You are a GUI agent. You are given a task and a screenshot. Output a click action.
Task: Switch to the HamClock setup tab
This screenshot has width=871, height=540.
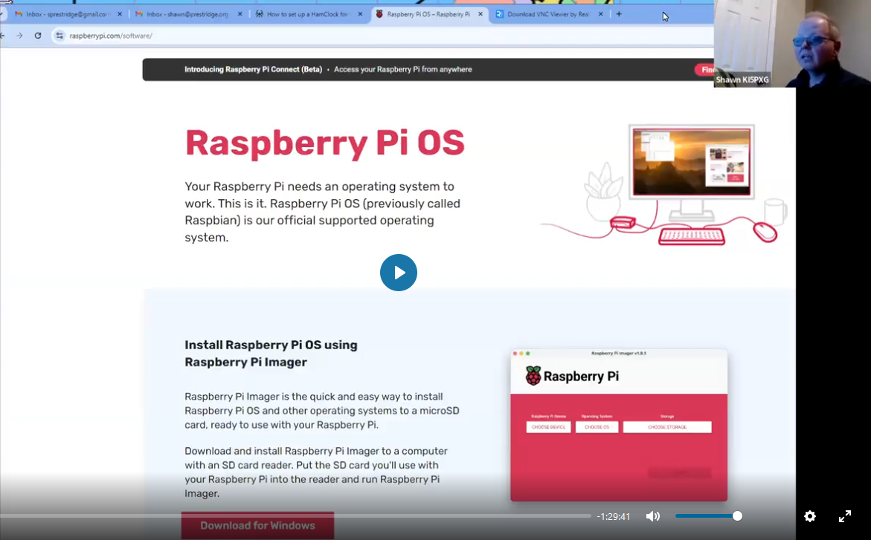point(309,14)
